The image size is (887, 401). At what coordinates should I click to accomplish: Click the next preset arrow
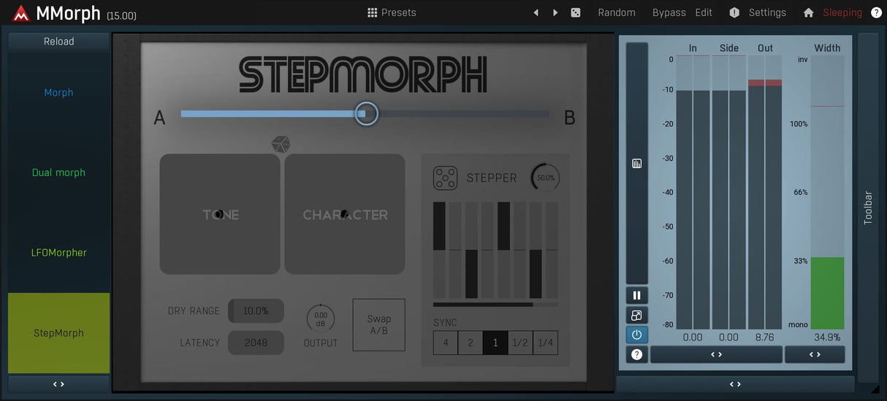click(555, 12)
